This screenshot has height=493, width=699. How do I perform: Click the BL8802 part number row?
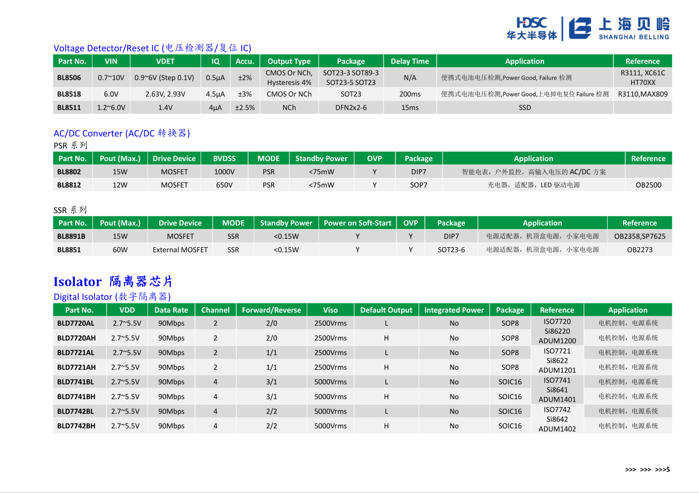click(69, 172)
